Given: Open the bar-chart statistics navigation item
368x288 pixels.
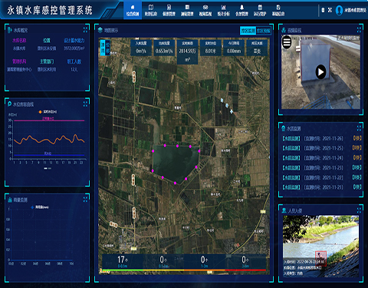Looking at the screenshot, I should pos(224,10).
